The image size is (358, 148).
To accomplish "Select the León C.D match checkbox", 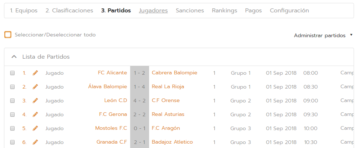I will pos(12,101).
